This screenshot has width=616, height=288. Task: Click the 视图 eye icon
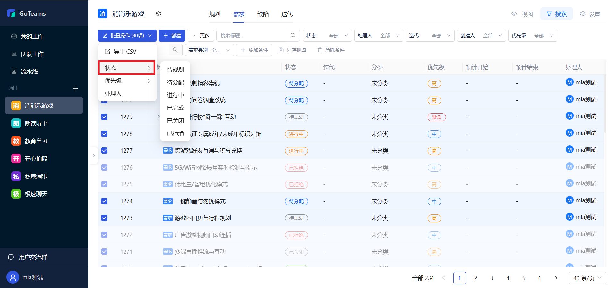tap(514, 14)
